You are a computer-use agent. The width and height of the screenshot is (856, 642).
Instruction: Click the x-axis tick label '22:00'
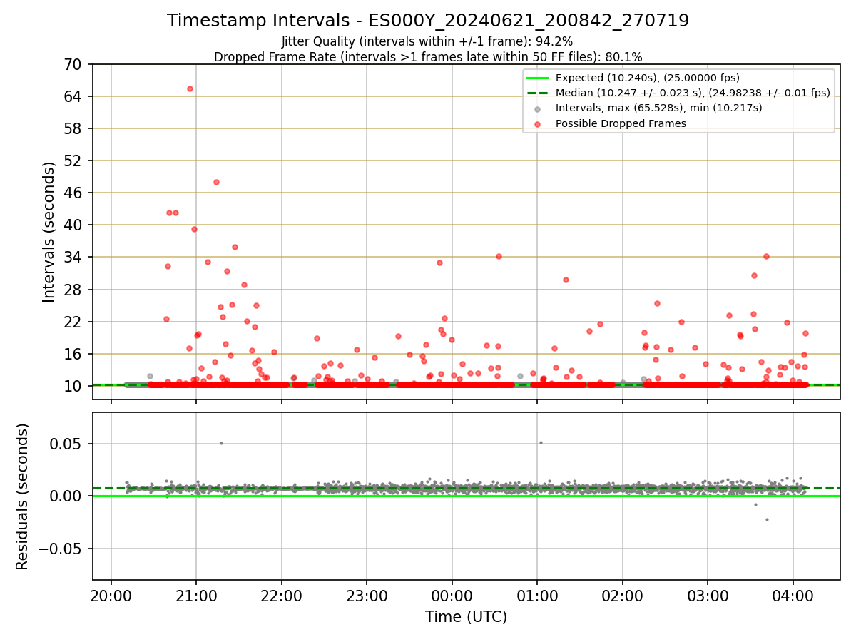tap(282, 596)
